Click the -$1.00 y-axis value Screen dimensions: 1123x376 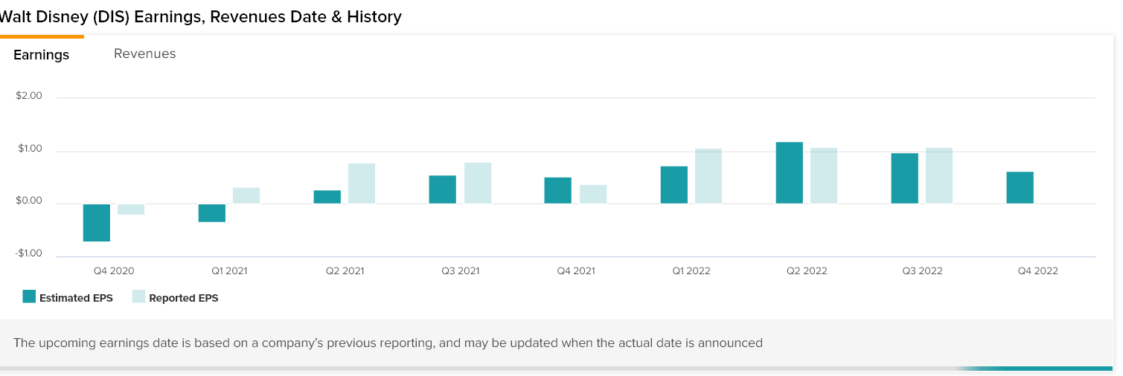[x=28, y=253]
